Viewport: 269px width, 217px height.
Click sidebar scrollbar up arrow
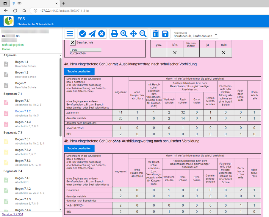[x=60, y=56]
